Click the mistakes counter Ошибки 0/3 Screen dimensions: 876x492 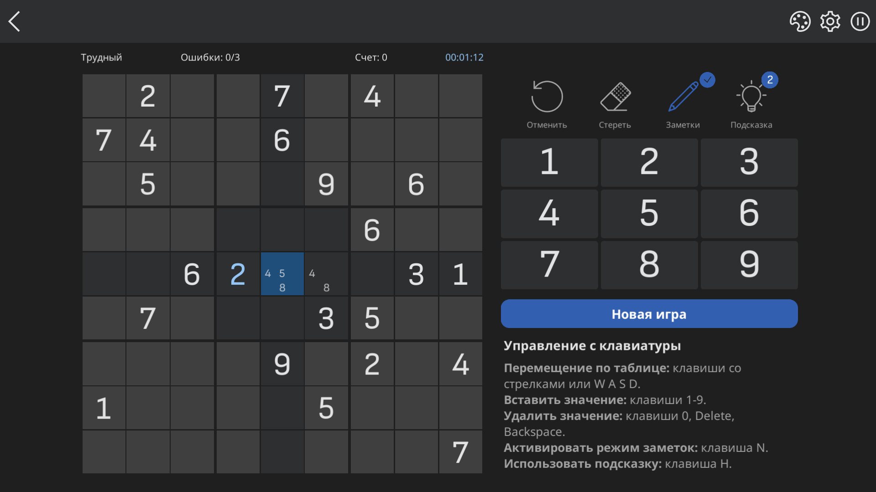209,57
